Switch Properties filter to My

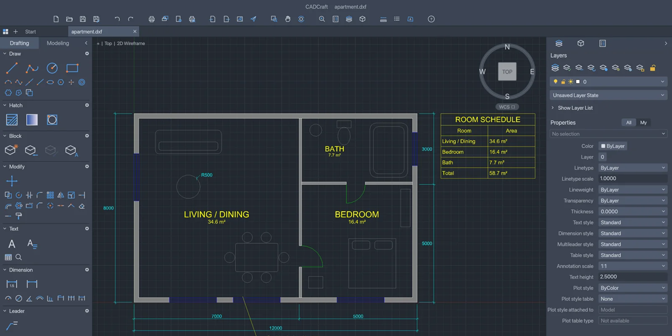pos(643,123)
